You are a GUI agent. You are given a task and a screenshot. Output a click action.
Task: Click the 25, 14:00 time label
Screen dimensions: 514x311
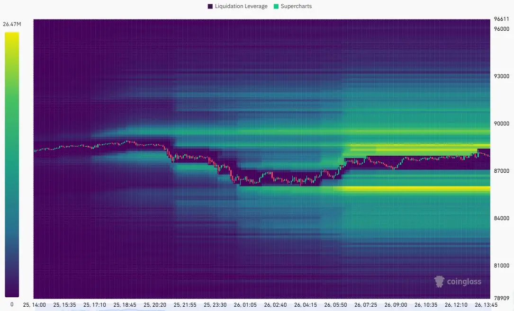(35, 305)
